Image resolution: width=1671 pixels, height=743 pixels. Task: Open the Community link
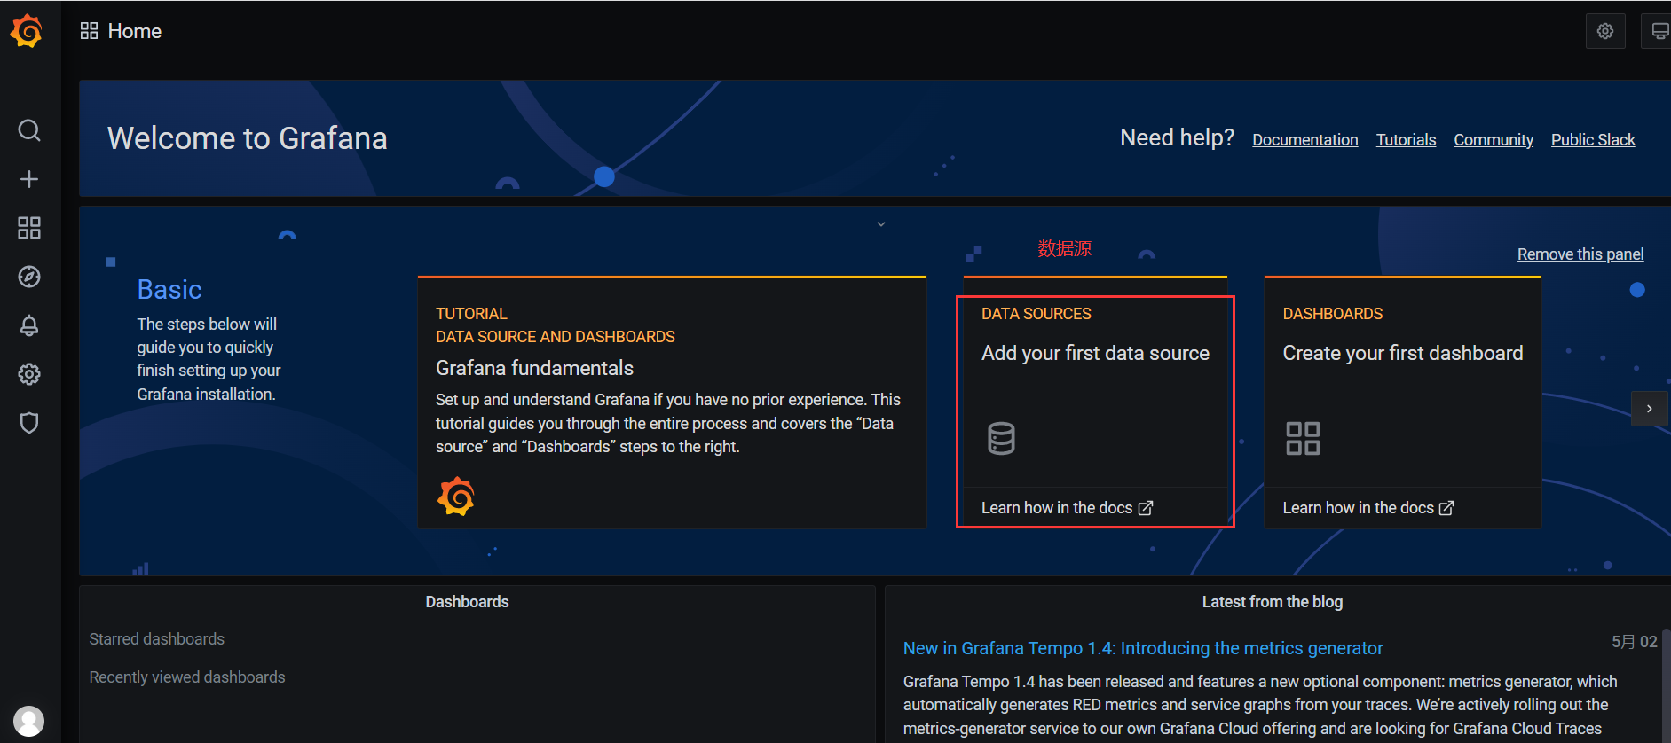[x=1494, y=140]
